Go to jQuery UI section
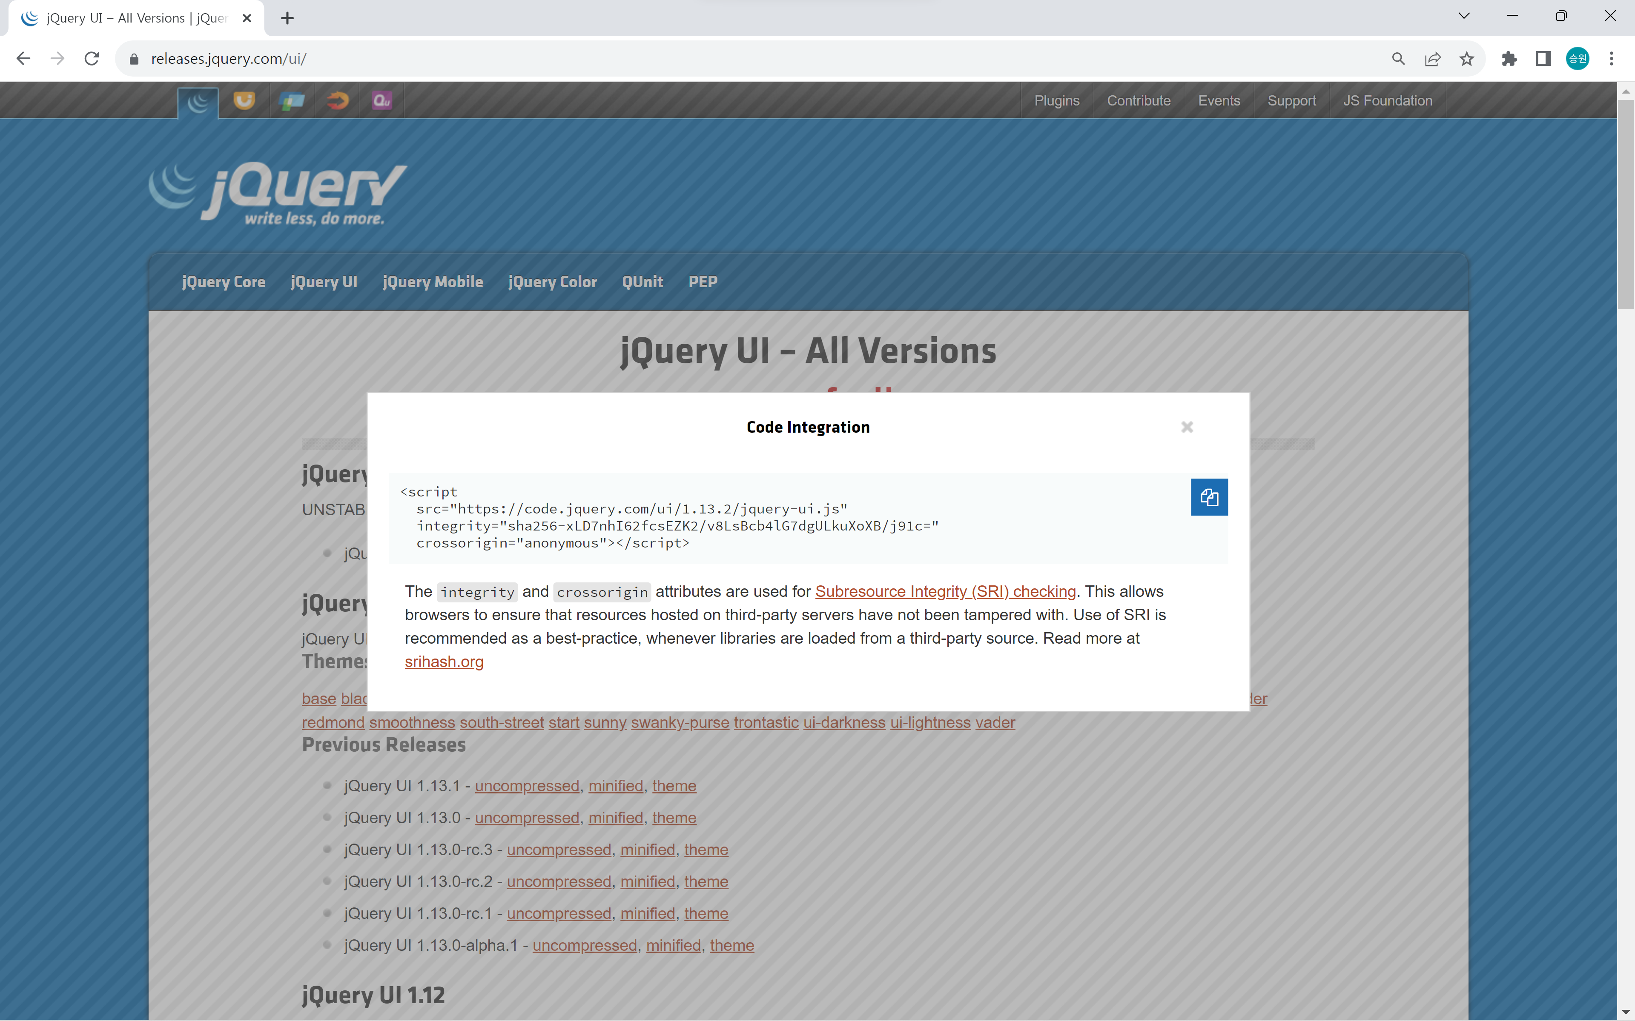The image size is (1635, 1021). click(324, 282)
